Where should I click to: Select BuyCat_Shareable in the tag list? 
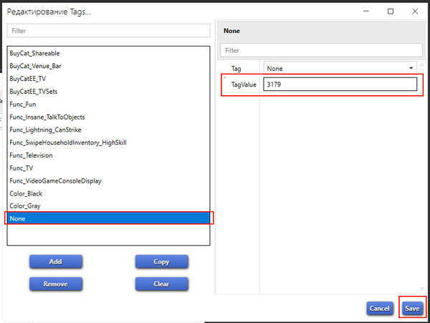[x=34, y=54]
